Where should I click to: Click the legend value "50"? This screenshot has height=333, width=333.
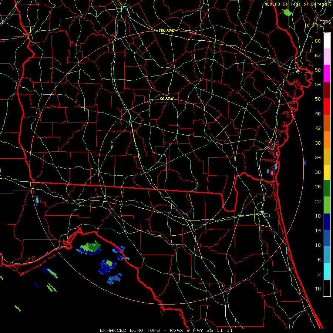point(318,99)
